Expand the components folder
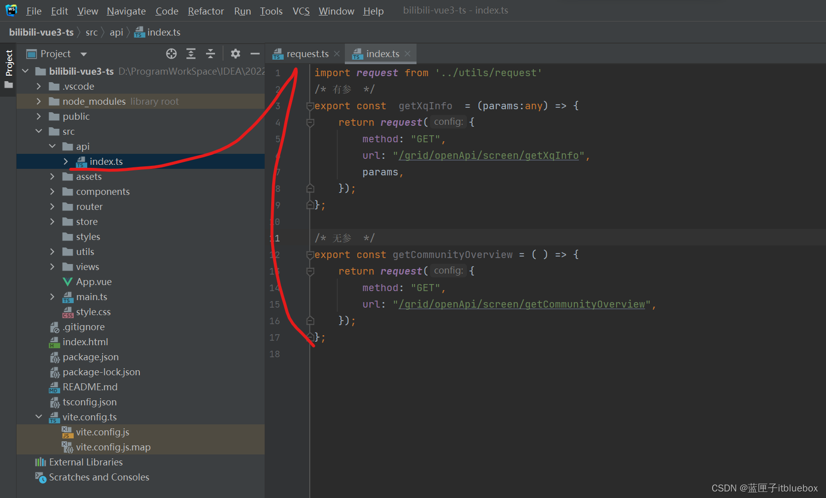Screen dimensions: 826x498 (52, 191)
